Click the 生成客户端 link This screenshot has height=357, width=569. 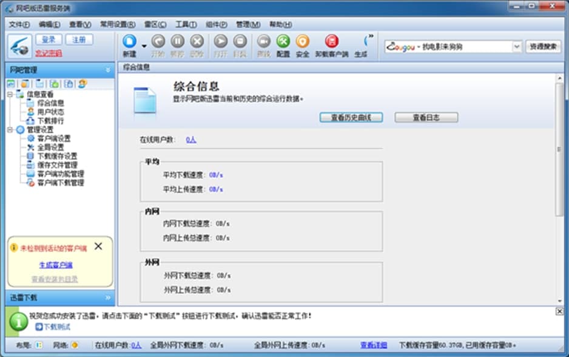pyautogui.click(x=56, y=265)
